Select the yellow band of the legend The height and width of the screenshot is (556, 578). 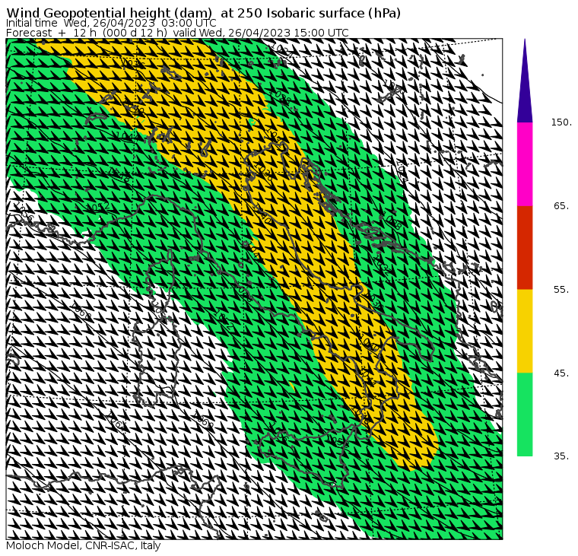point(525,331)
